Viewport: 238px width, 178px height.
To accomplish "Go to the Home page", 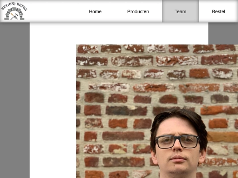I will coord(95,11).
